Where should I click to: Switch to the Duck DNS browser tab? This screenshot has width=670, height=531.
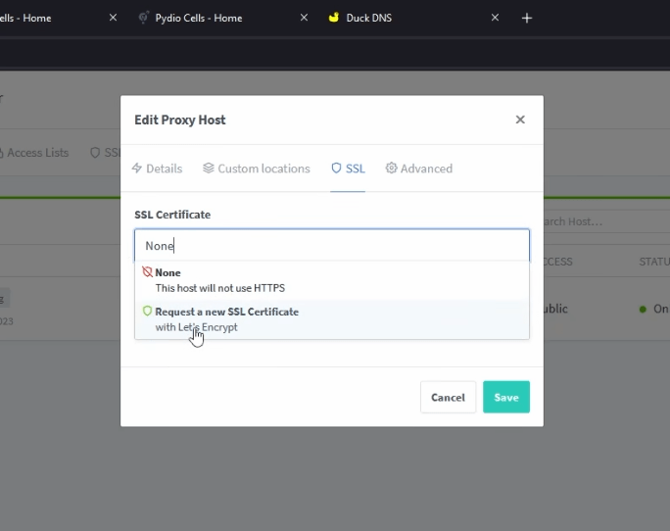click(x=402, y=18)
